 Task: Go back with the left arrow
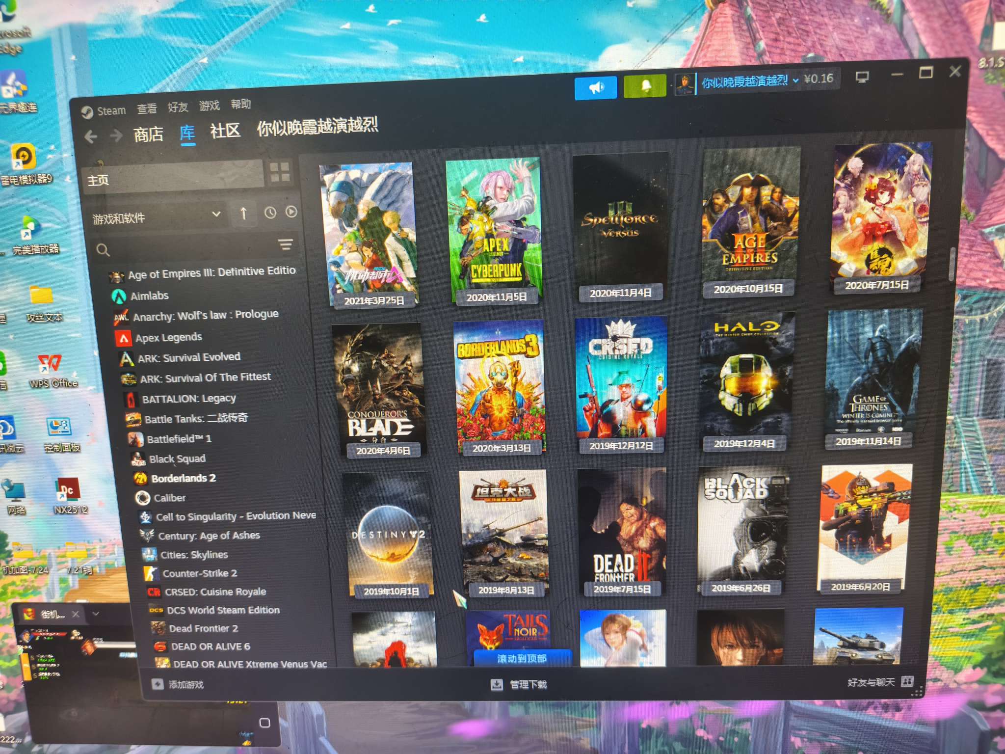91,136
